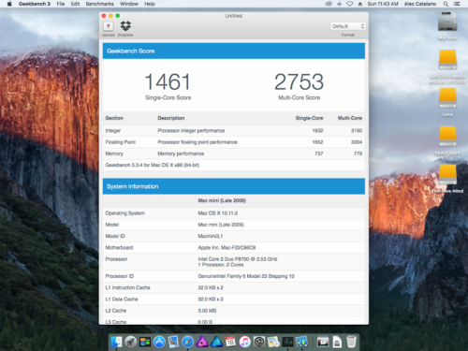Open Finder from the Dock
This screenshot has height=351, width=468.
coord(116,342)
